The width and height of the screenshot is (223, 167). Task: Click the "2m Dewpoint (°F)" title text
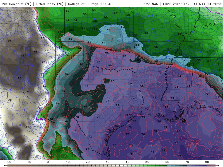coord(16,4)
